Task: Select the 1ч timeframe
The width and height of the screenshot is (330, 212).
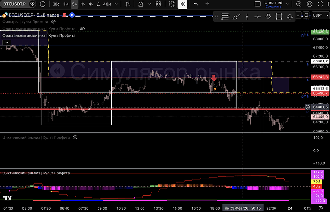Action: click(x=83, y=4)
